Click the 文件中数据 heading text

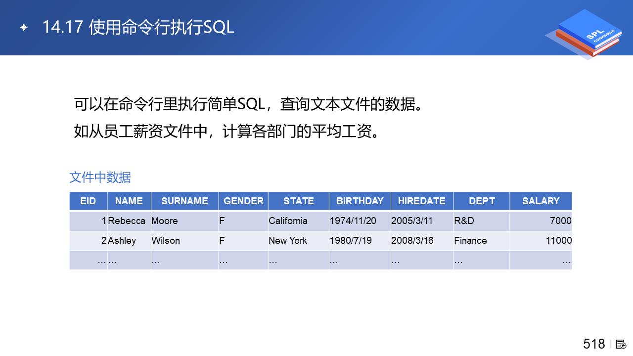[x=100, y=177]
